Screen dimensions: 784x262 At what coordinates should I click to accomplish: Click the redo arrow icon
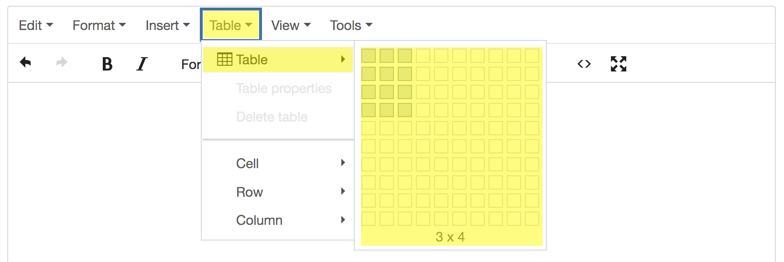[62, 63]
